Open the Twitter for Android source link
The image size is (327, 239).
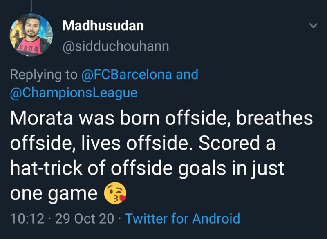click(182, 218)
